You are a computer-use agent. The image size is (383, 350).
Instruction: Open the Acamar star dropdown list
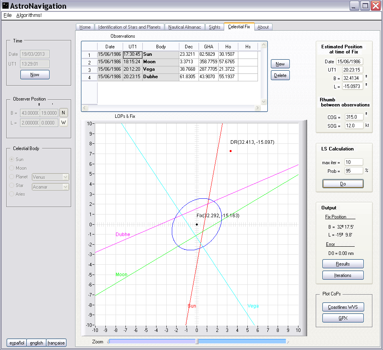click(66, 187)
